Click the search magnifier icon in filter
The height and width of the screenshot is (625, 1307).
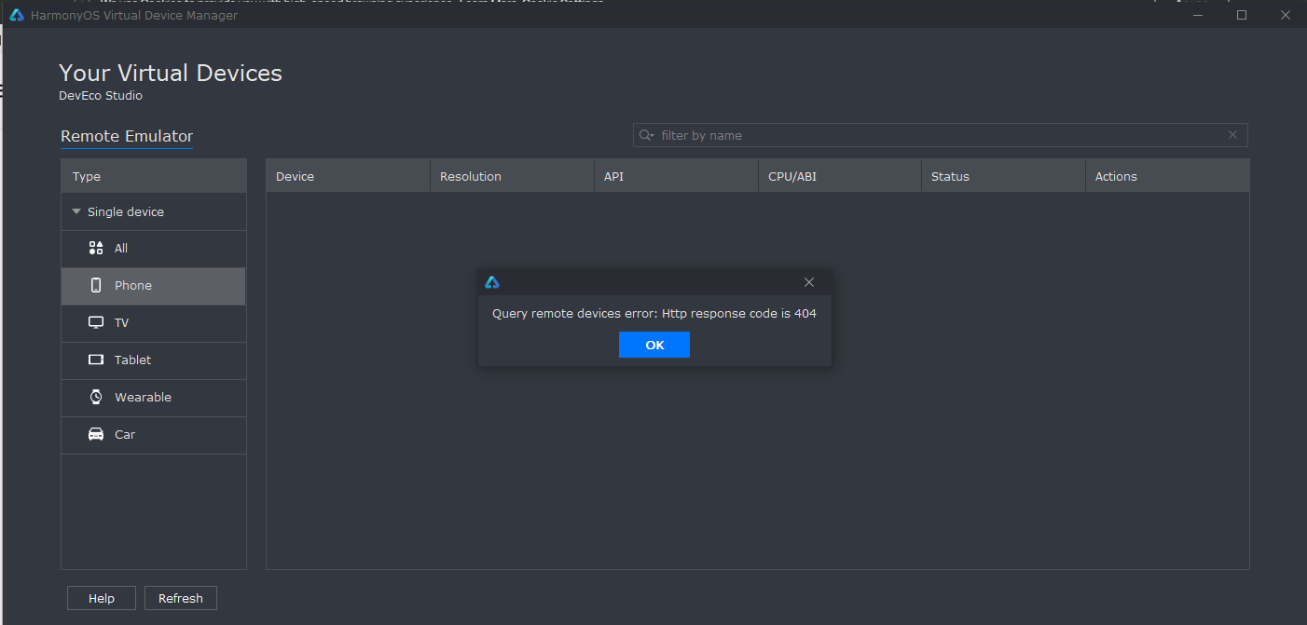click(x=646, y=135)
